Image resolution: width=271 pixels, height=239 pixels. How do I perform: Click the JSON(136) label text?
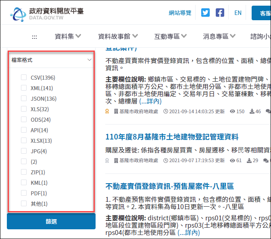click(44, 99)
